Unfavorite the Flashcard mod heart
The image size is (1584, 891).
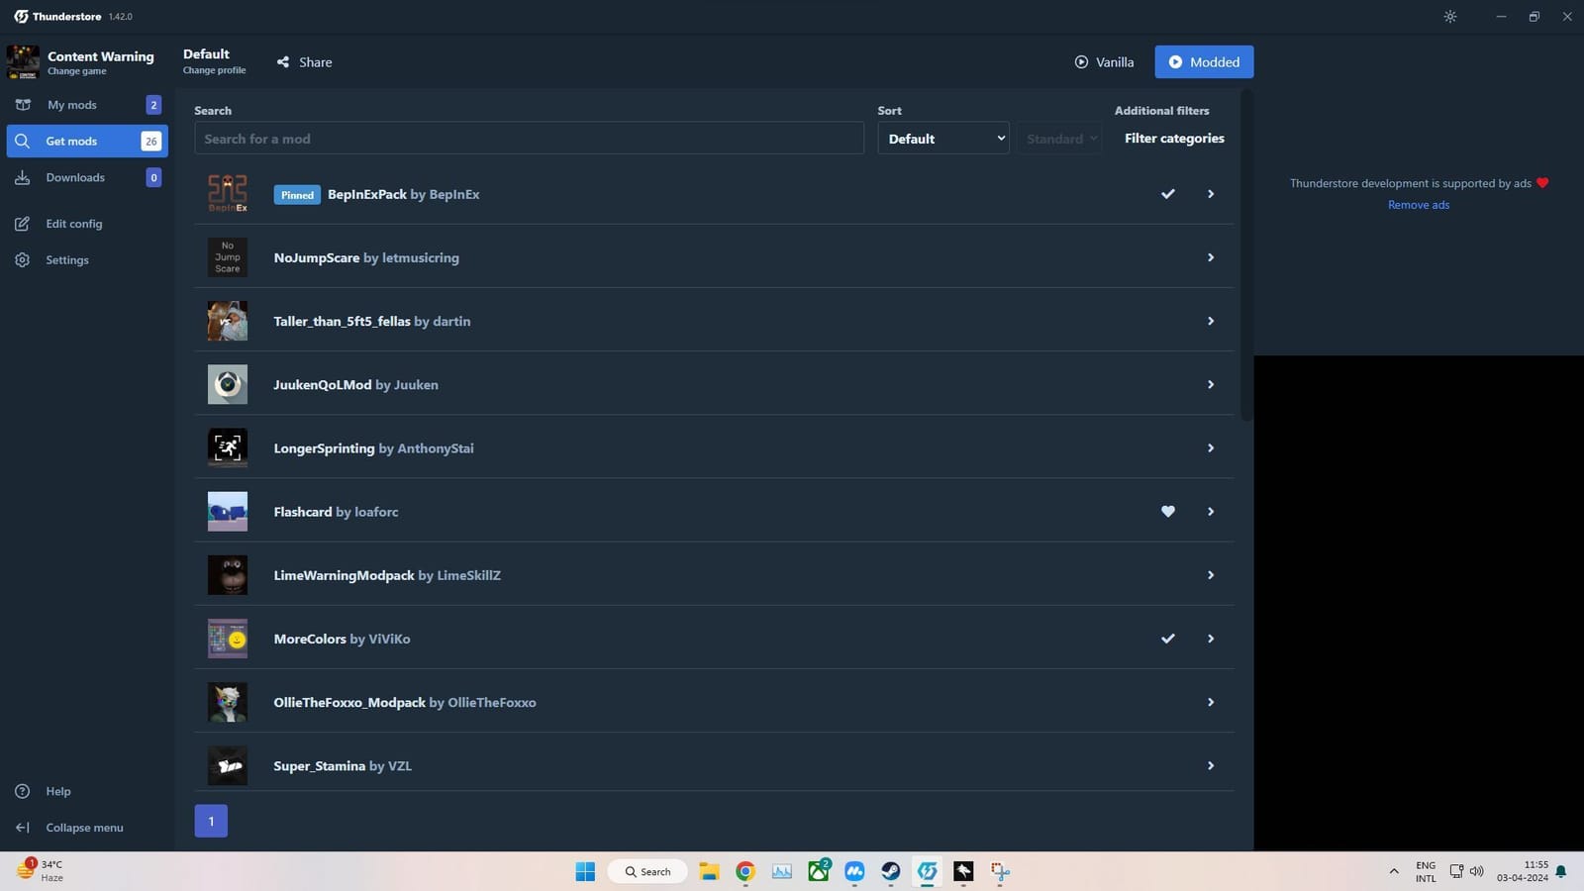click(x=1167, y=512)
